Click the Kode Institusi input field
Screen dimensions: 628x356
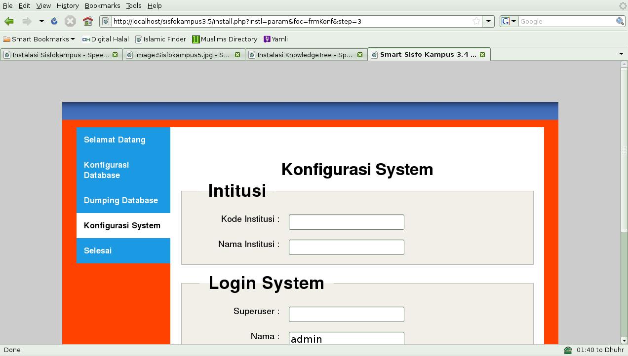[346, 222]
